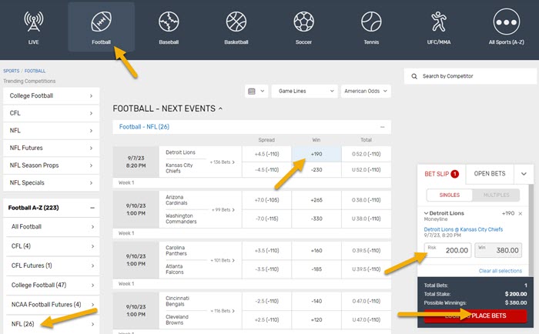Image resolution: width=539 pixels, height=334 pixels.
Task: Select the Football sport icon
Action: coord(101,22)
